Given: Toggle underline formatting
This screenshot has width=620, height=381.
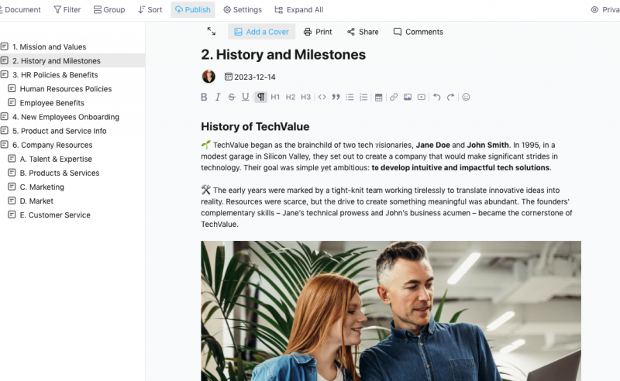Looking at the screenshot, I should click(246, 98).
